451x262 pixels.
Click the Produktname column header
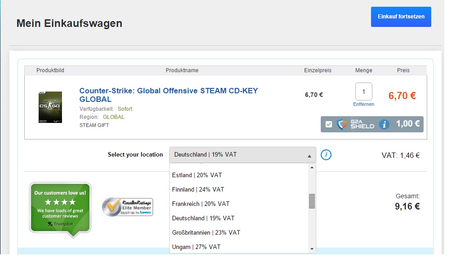tap(182, 70)
